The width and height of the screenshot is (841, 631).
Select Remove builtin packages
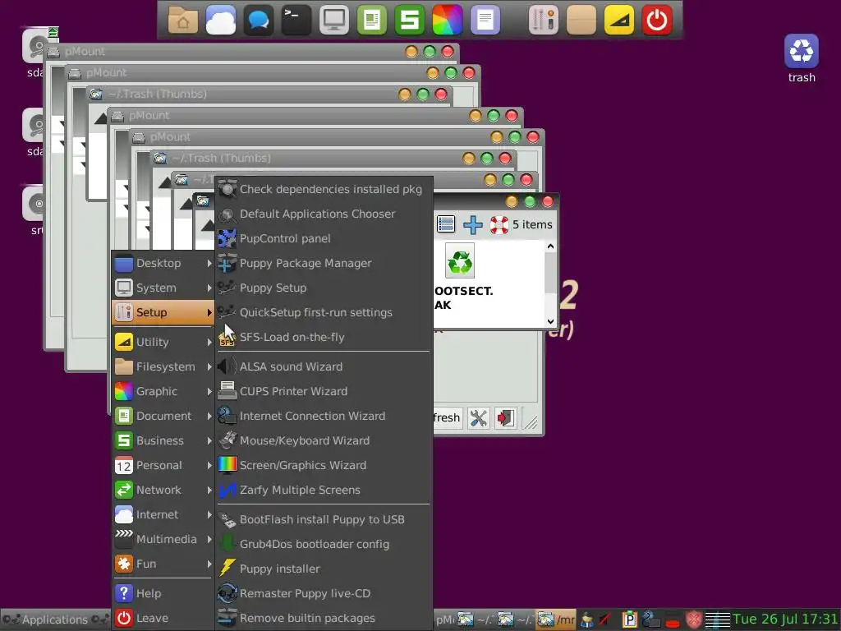(324, 618)
